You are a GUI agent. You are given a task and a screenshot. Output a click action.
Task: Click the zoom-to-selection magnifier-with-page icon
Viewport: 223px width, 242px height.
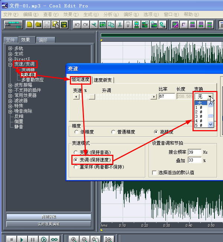(96, 239)
